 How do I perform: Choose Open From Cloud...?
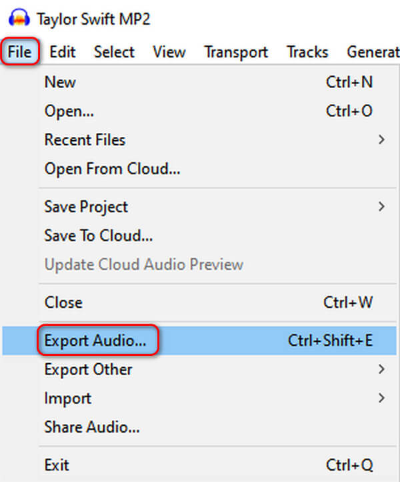click(x=112, y=169)
